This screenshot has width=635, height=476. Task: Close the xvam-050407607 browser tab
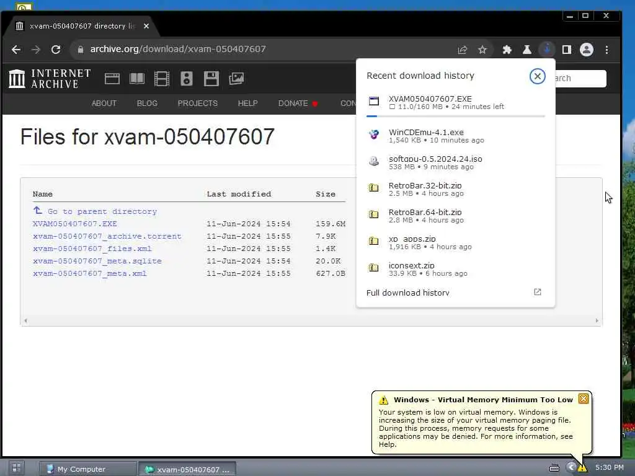coord(146,26)
